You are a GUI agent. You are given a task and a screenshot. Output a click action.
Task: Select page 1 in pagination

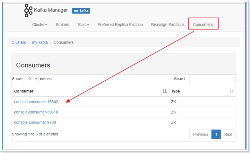click(x=216, y=134)
